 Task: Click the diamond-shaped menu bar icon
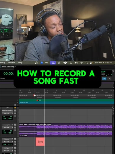65,63
